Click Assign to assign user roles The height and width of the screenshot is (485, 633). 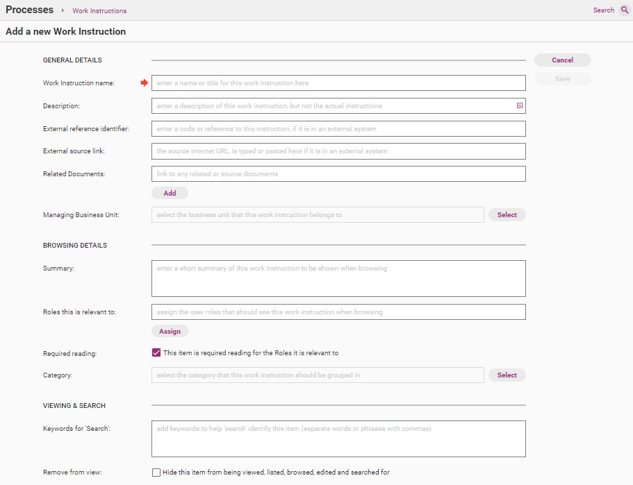tap(170, 332)
